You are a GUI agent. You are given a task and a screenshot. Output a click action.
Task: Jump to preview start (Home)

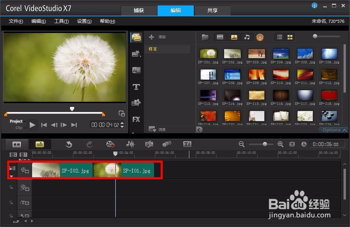(44, 125)
